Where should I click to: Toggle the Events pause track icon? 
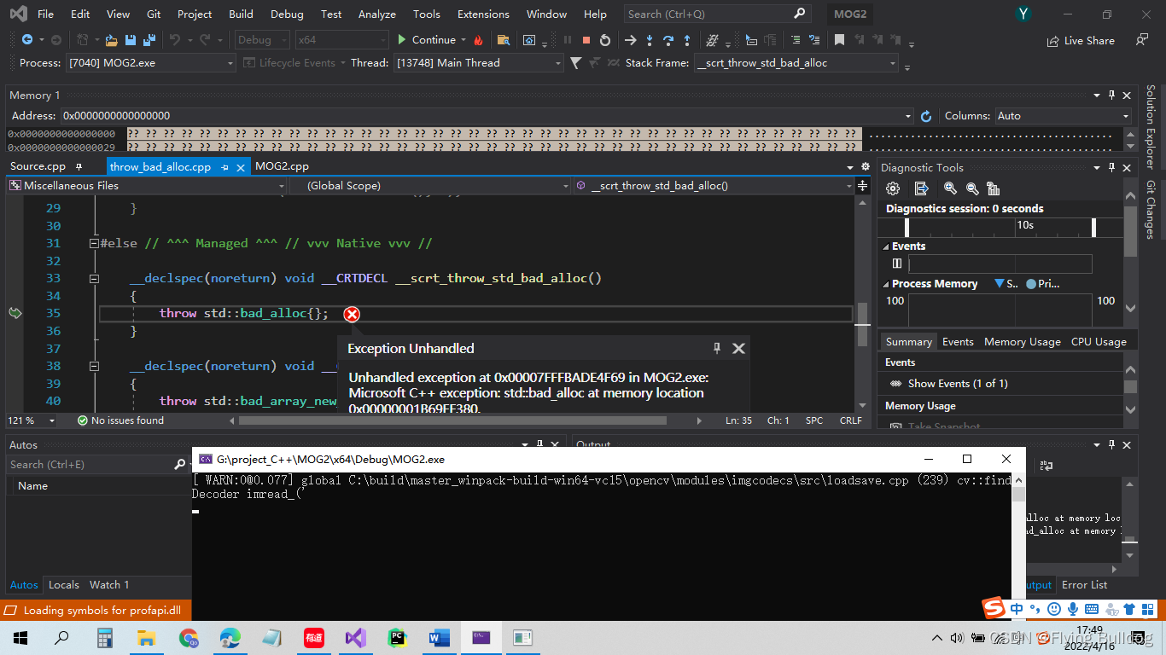point(897,264)
